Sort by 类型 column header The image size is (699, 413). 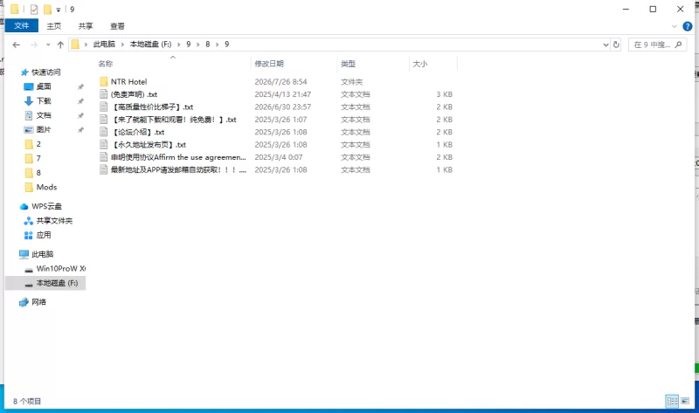point(348,64)
